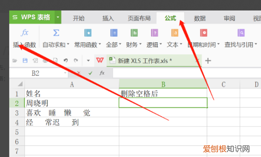This screenshot has width=261, height=157.
Task: Click the selected empty cell B2
Action: pos(163,102)
